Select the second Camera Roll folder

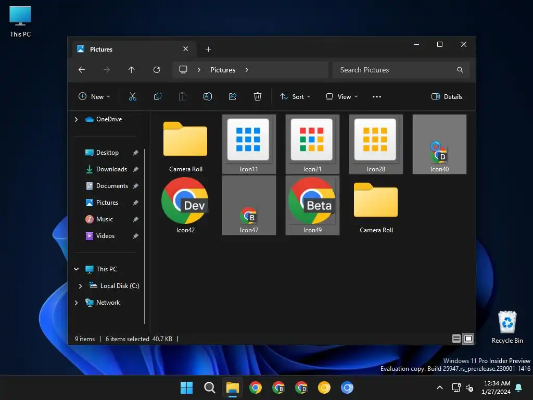(x=376, y=205)
